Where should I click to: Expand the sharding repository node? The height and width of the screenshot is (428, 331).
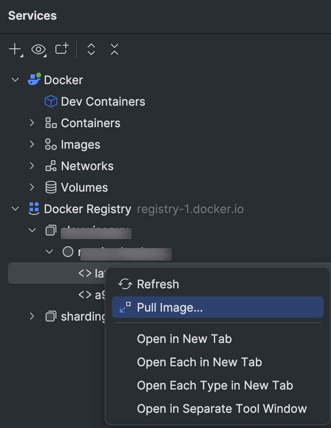31,316
